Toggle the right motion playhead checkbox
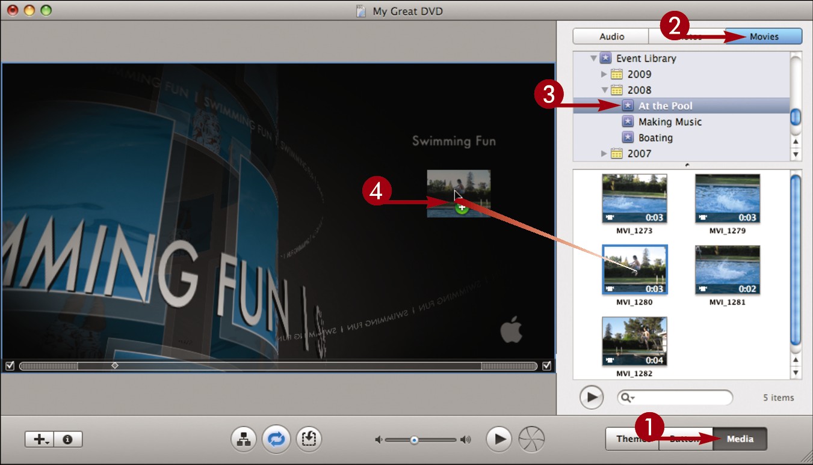 click(x=546, y=365)
